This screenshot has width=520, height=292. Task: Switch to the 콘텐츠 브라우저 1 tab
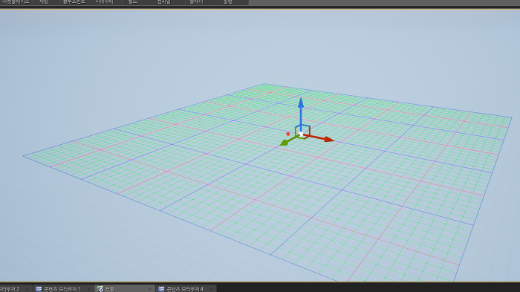point(62,289)
